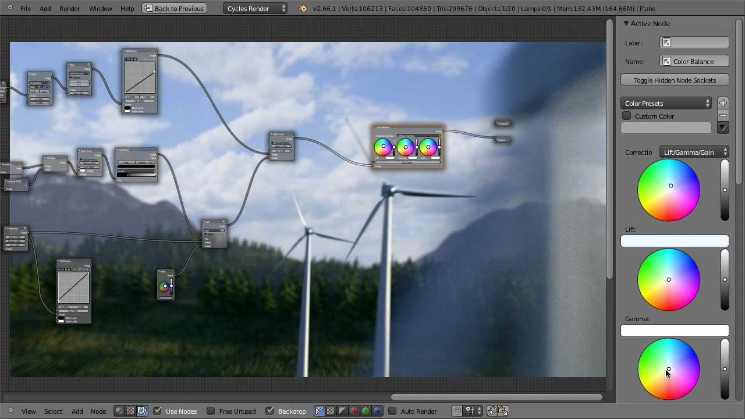Click Toggle Hidden Node Sockets
This screenshot has width=745, height=419.
[x=675, y=80]
